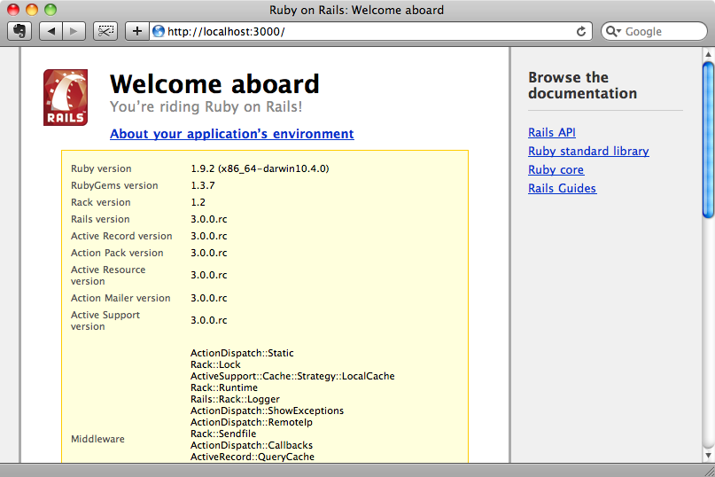715x477 pixels.
Task: Click the value '1.3.7'
Action: point(203,186)
